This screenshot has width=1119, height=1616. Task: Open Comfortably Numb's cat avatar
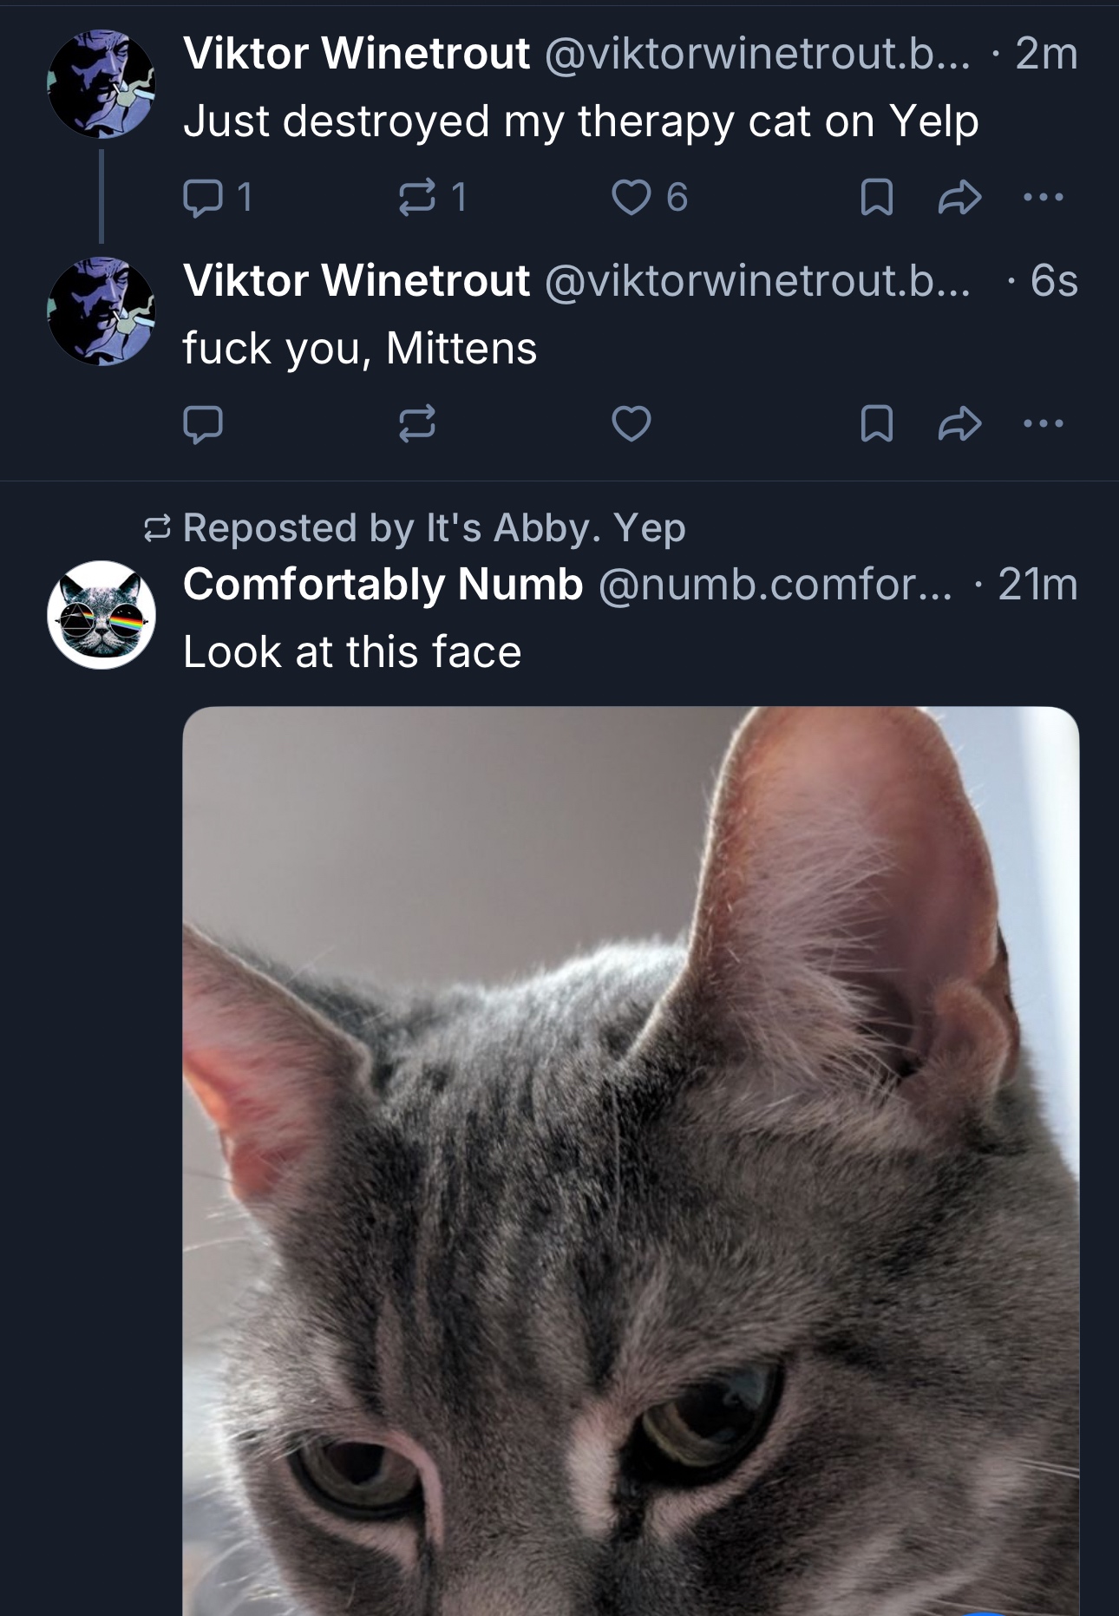(101, 615)
